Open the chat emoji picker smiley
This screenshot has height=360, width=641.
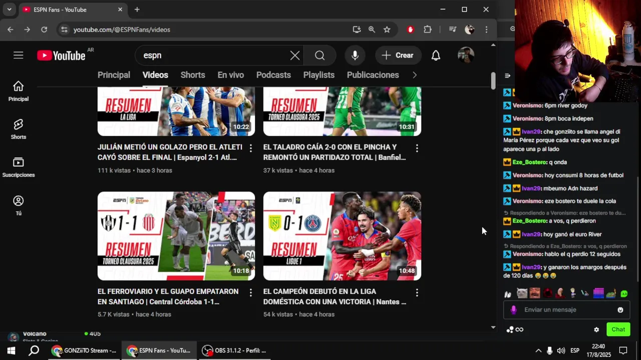620,310
